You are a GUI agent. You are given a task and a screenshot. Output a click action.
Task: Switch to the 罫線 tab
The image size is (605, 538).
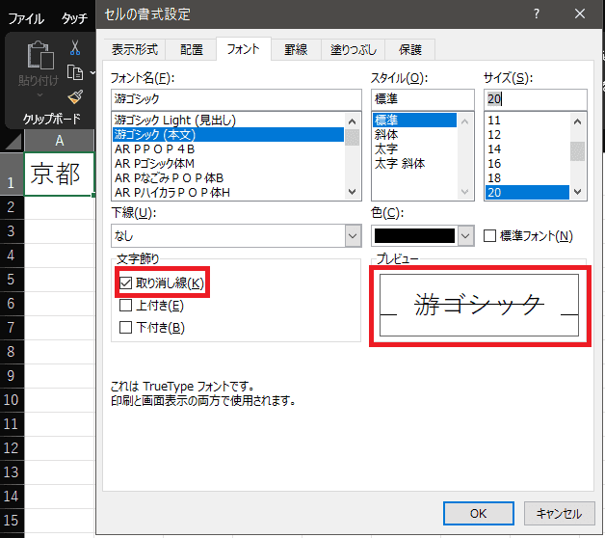(x=296, y=49)
